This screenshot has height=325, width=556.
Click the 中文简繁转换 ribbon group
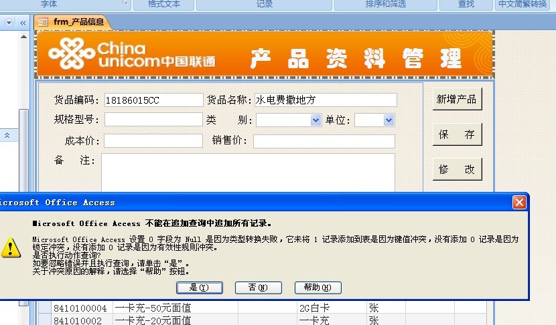(523, 5)
